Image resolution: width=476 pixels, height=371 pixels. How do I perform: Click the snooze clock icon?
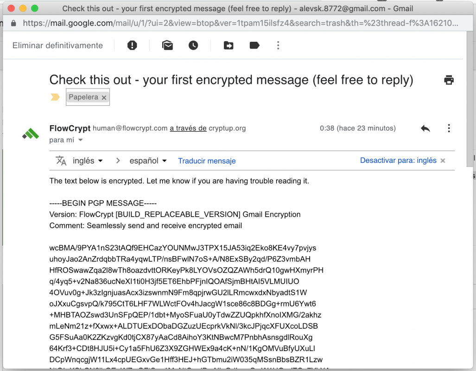click(193, 45)
